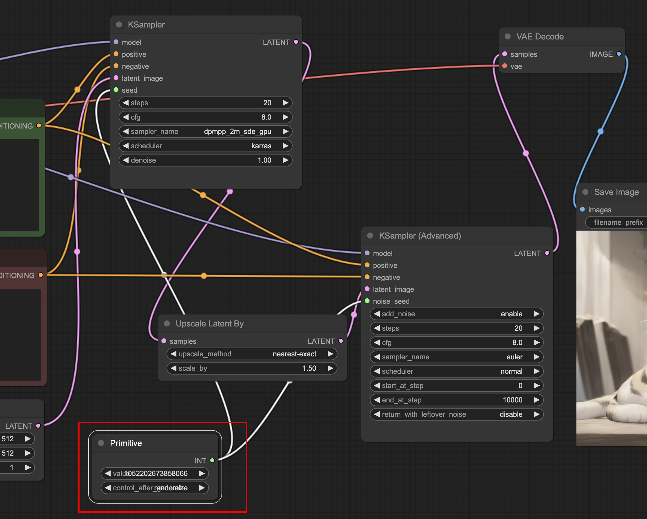The image size is (647, 519).
Task: Open upscale_method nearest-exact dropdown
Action: (x=251, y=354)
